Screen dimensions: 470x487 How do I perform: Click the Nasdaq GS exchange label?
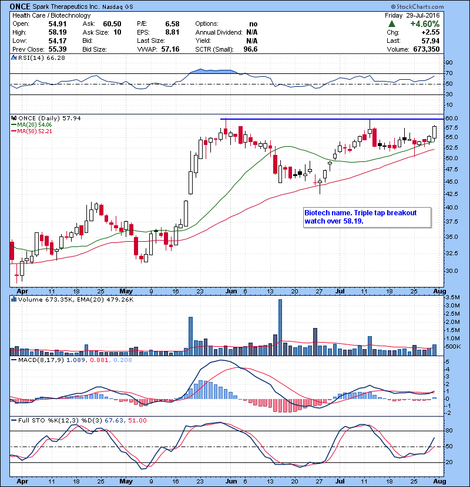pyautogui.click(x=117, y=7)
